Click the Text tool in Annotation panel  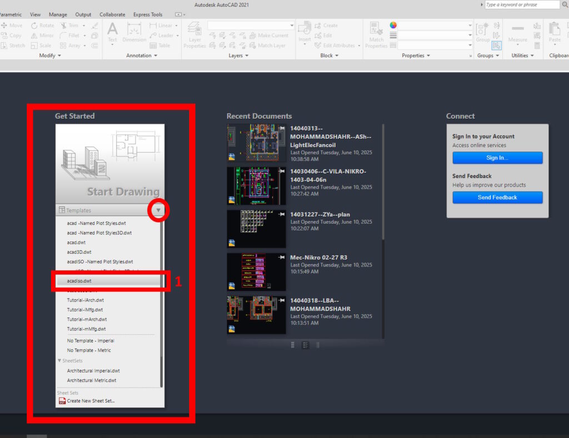112,33
